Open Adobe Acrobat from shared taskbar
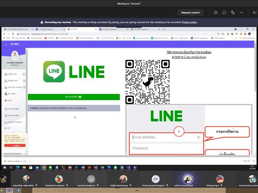 point(89,167)
